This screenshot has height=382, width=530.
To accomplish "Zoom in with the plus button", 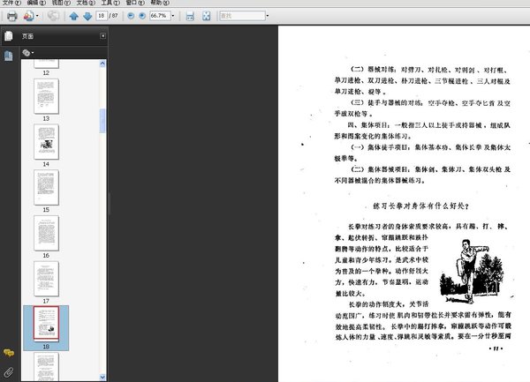I will tap(142, 16).
